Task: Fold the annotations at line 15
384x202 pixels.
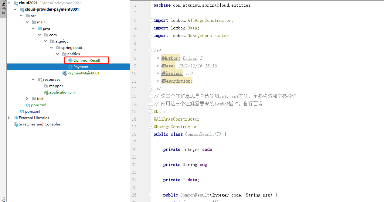Action: (x=151, y=111)
